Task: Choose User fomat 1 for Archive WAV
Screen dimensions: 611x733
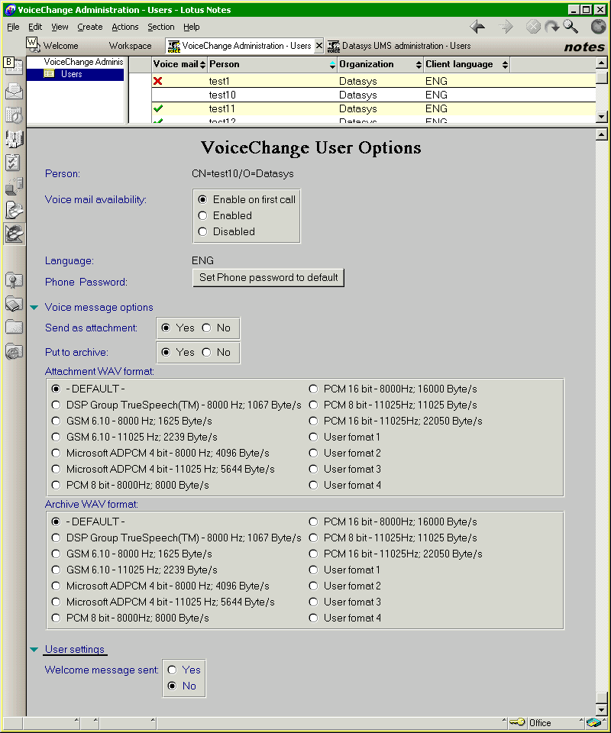Action: tap(313, 570)
